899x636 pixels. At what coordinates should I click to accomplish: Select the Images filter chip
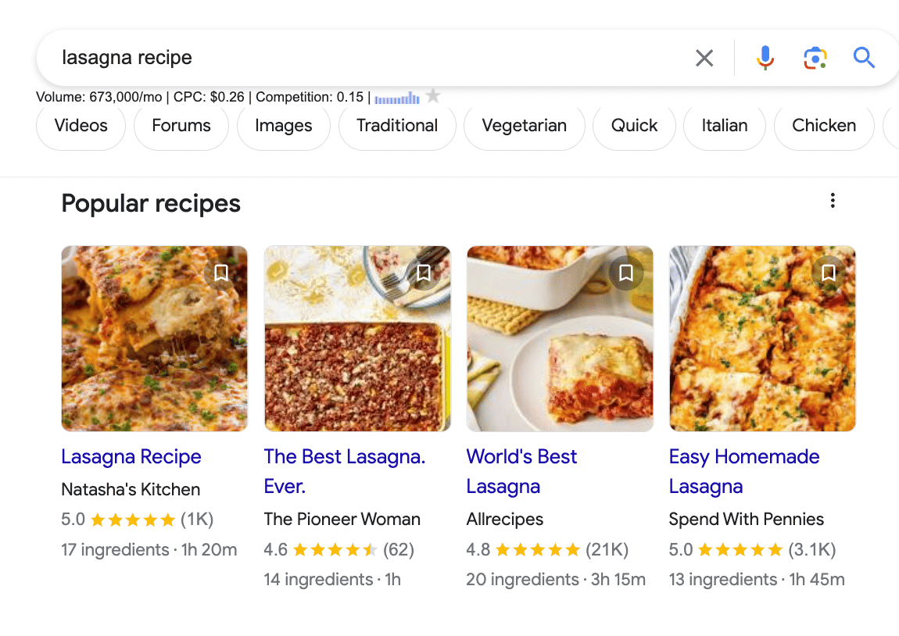click(x=284, y=126)
